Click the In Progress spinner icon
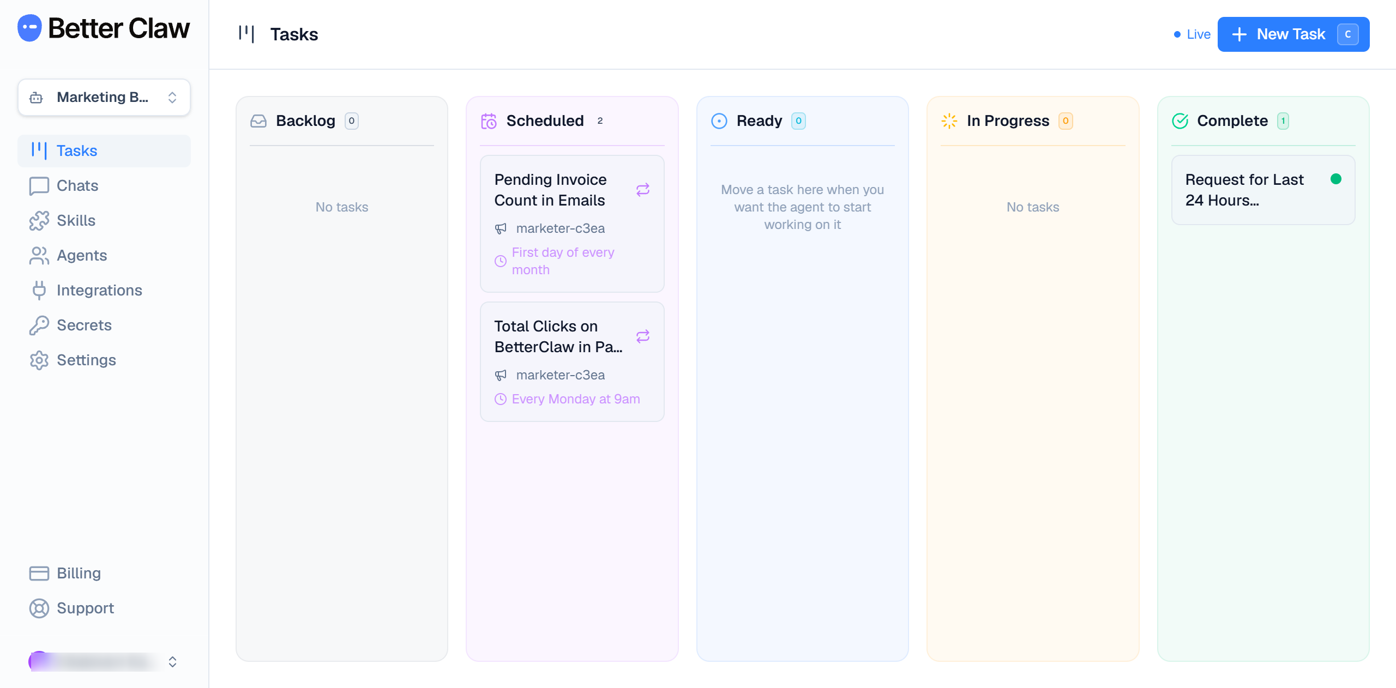Screen dimensions: 1396x688 949,121
